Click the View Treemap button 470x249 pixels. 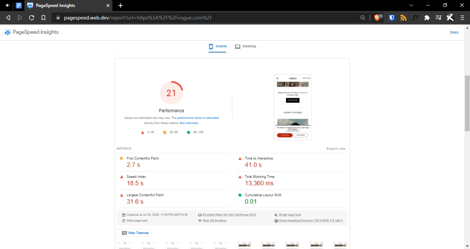(134, 233)
